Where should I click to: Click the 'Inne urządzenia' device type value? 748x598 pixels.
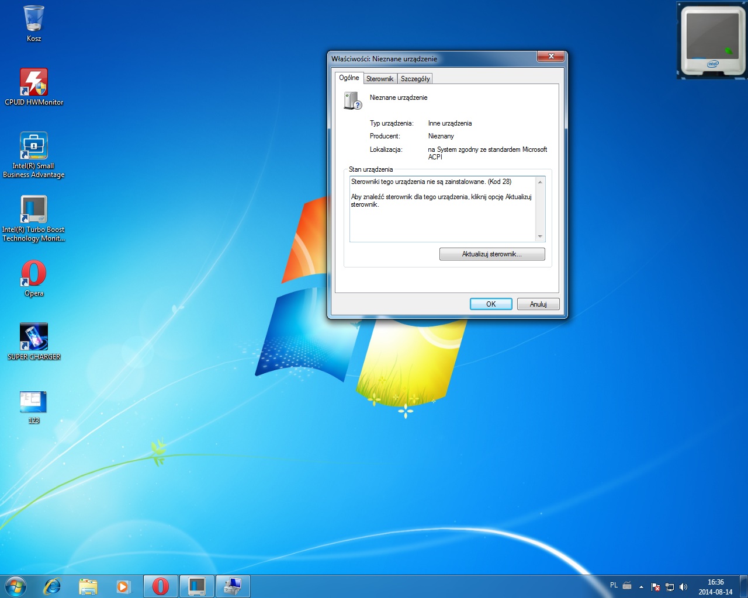click(450, 123)
